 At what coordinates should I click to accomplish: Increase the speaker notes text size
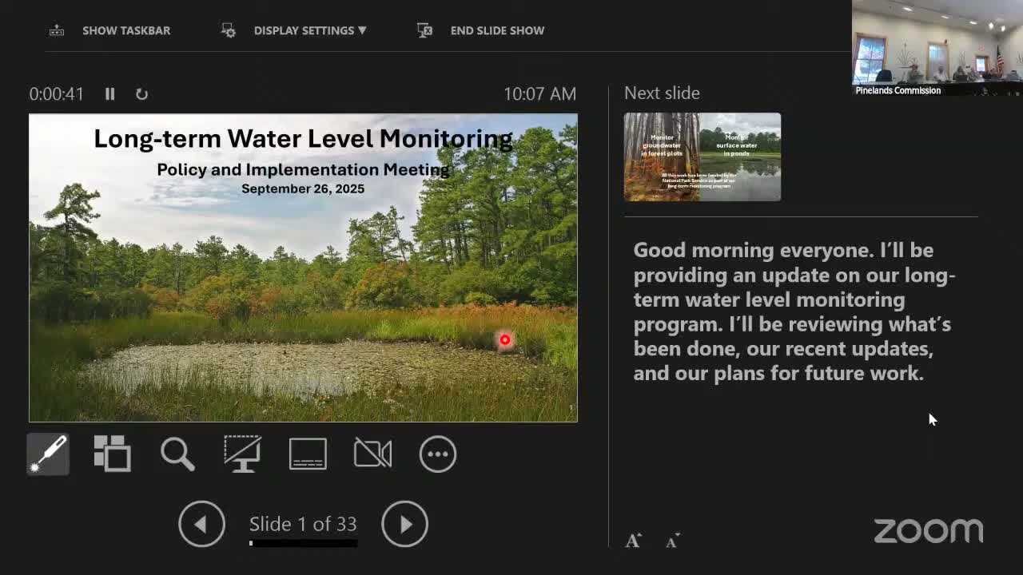[x=632, y=541]
